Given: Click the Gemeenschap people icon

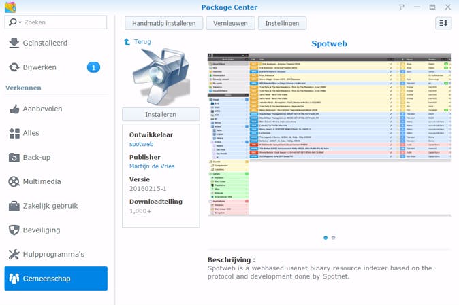Looking at the screenshot, I should tap(14, 279).
